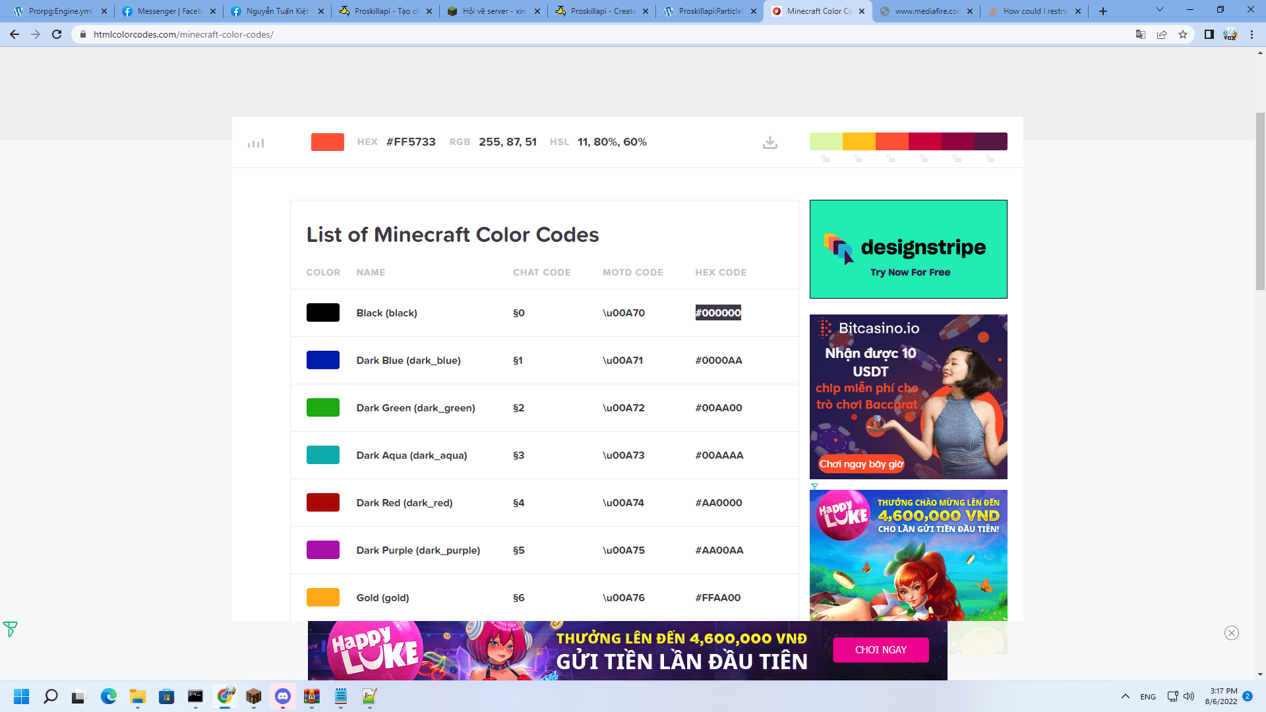Screen dimensions: 1266x712
Task: Switch to the Prorpg:Engine.yml tab
Action: [59, 11]
